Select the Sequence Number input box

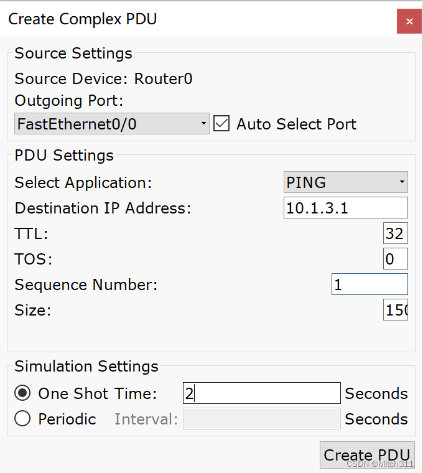(370, 284)
